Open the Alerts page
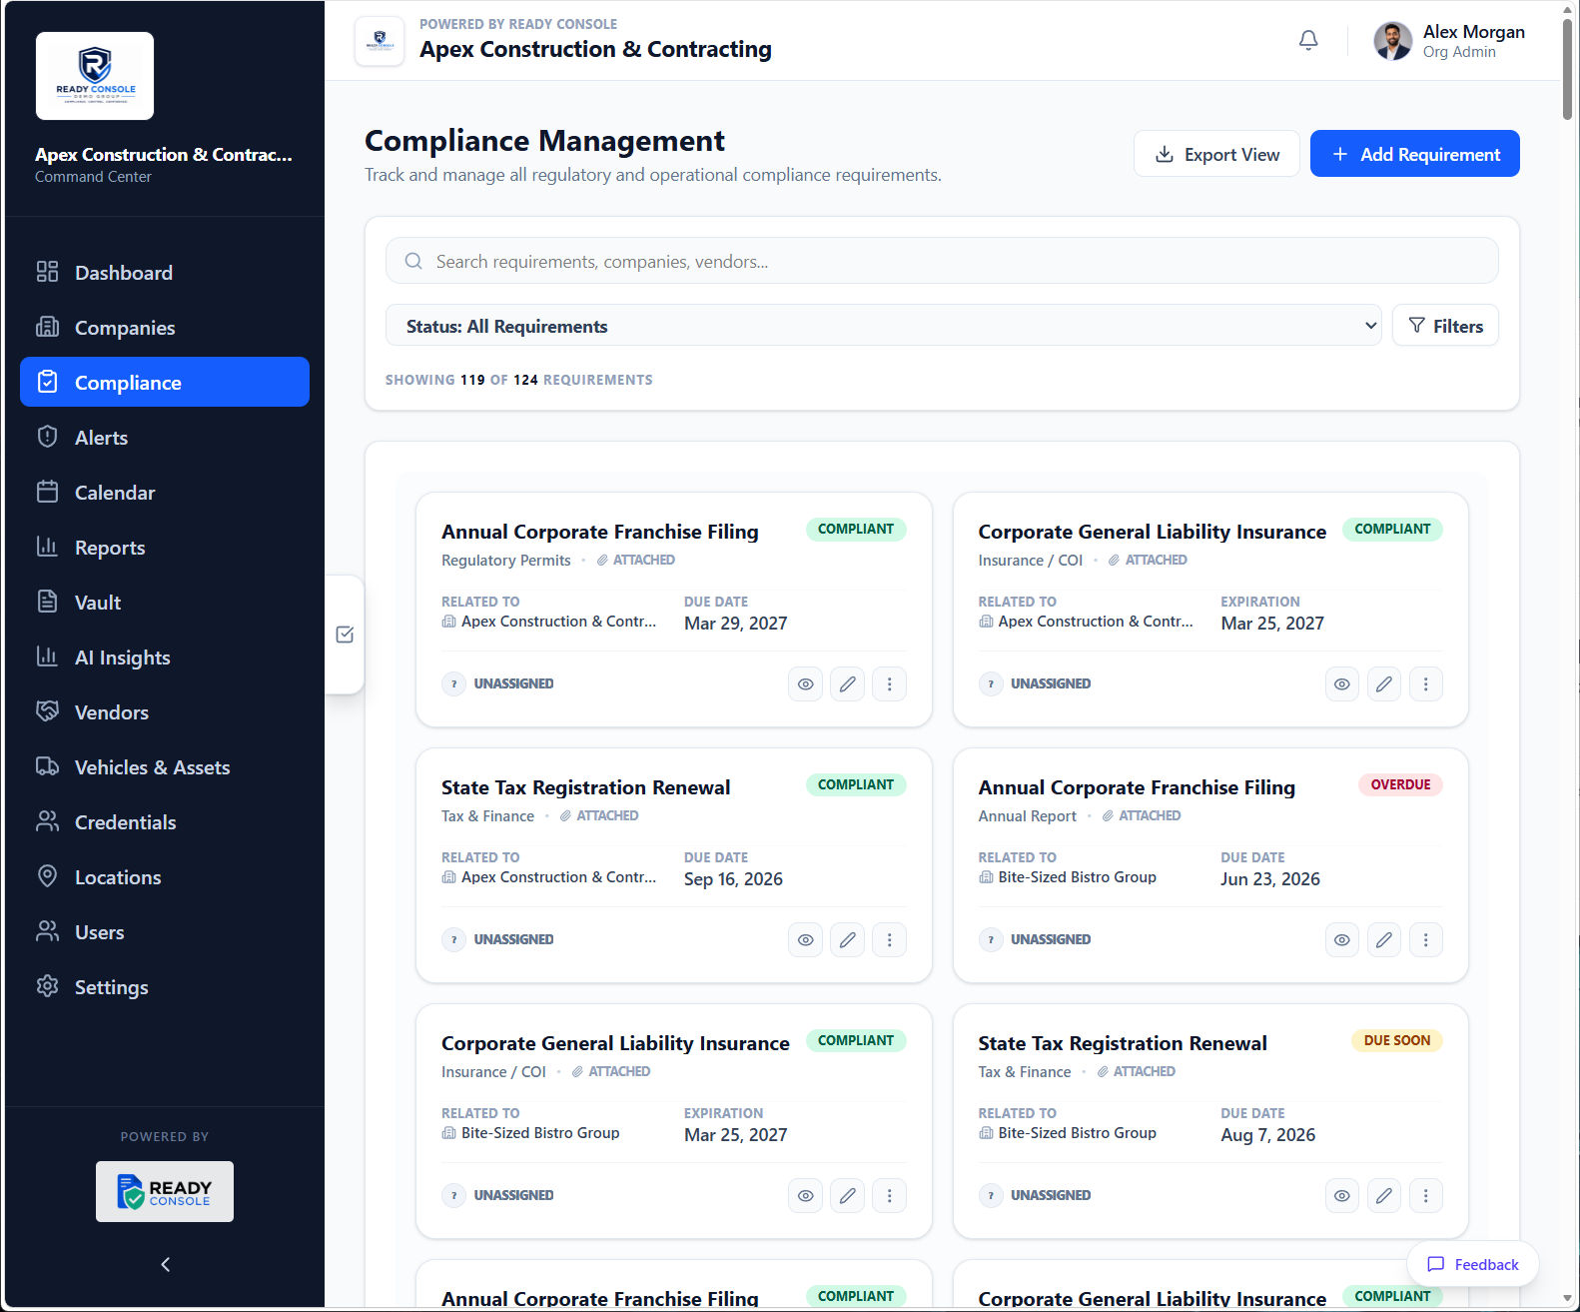Screen dimensions: 1580x1312 [165, 437]
